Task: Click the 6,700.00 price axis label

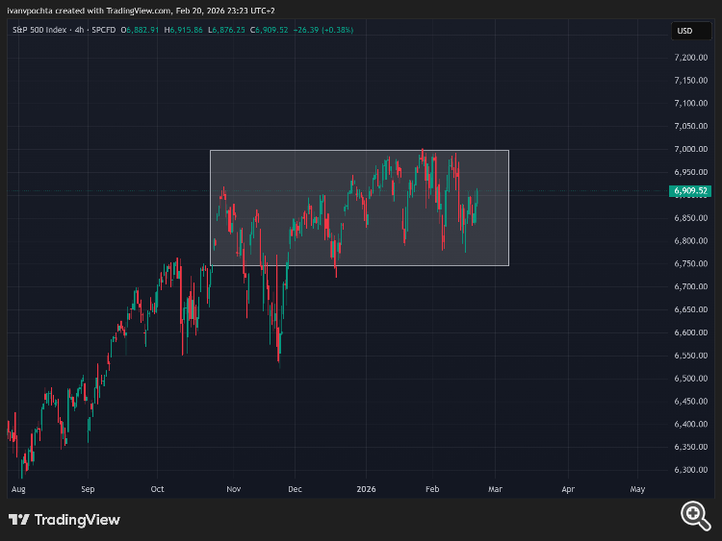Action: click(x=690, y=286)
